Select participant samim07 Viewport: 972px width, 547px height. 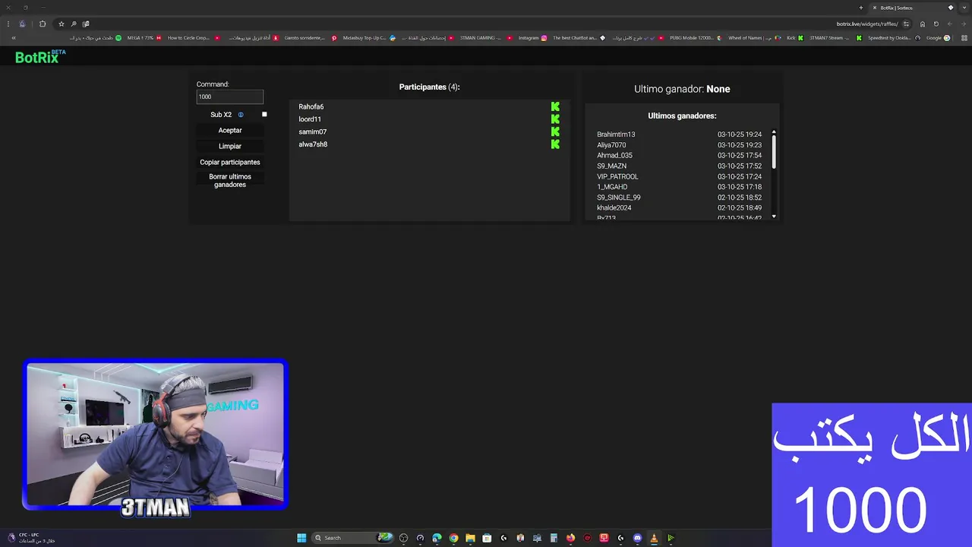(x=313, y=132)
